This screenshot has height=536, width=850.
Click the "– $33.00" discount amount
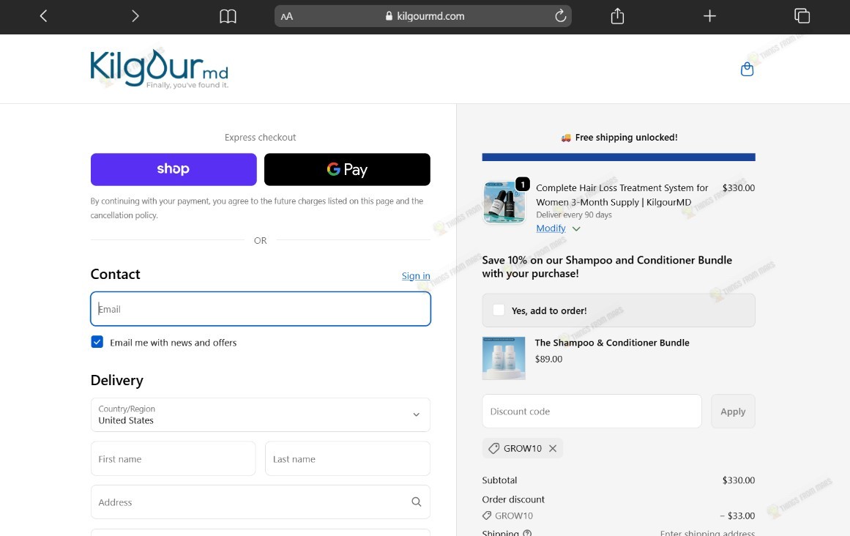pos(737,515)
